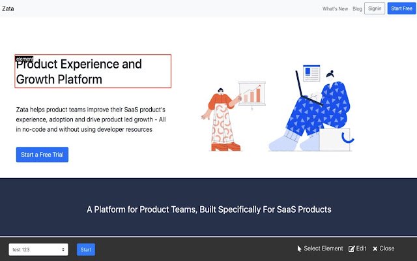Screen dimensions: 417x261
Task: Open the 'test 123' dropdown
Action: coord(38,249)
